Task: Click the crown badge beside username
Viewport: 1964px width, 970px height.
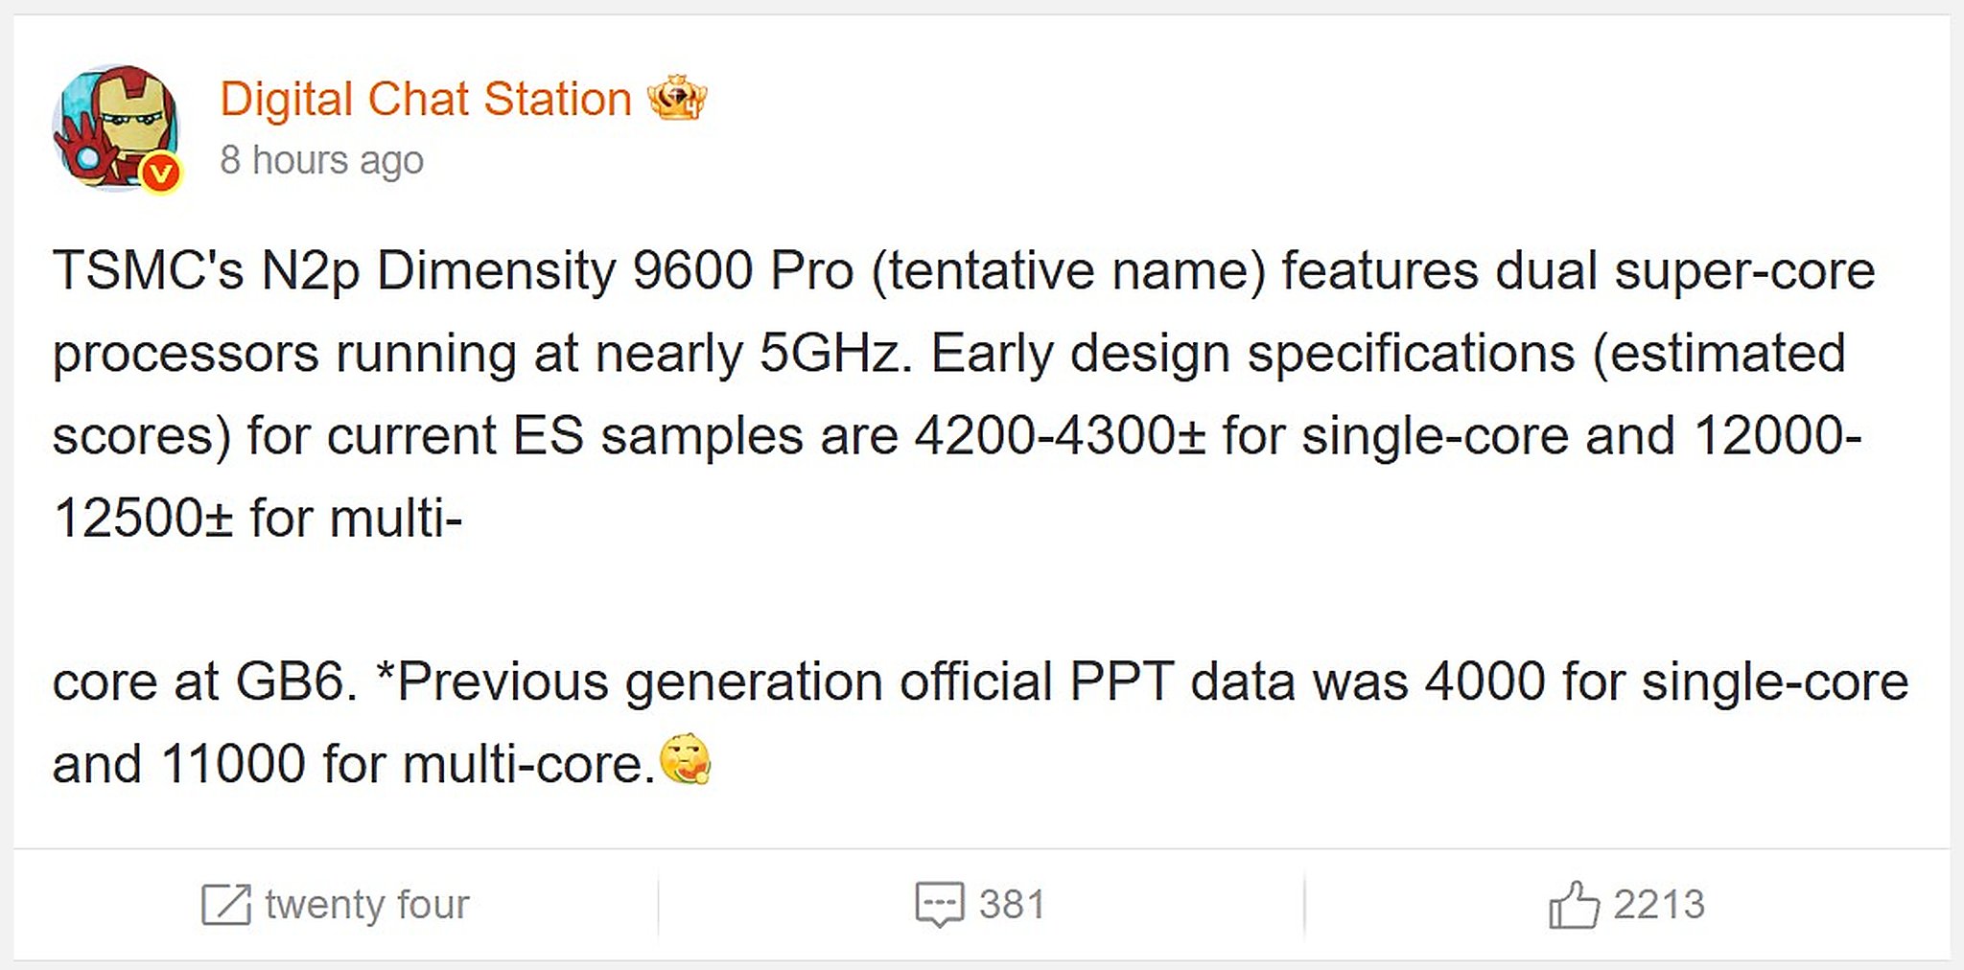Action: coord(677,98)
